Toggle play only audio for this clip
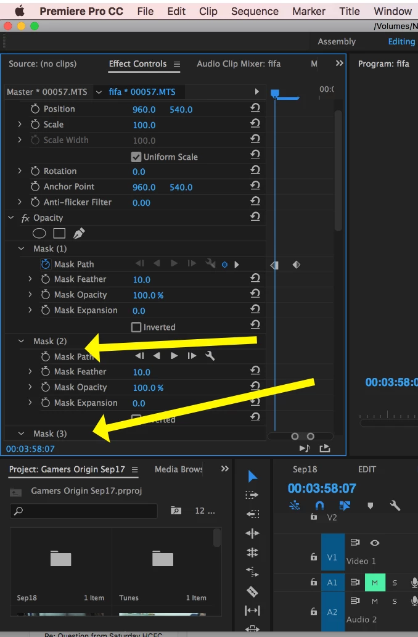The height and width of the screenshot is (637, 418). tap(305, 448)
